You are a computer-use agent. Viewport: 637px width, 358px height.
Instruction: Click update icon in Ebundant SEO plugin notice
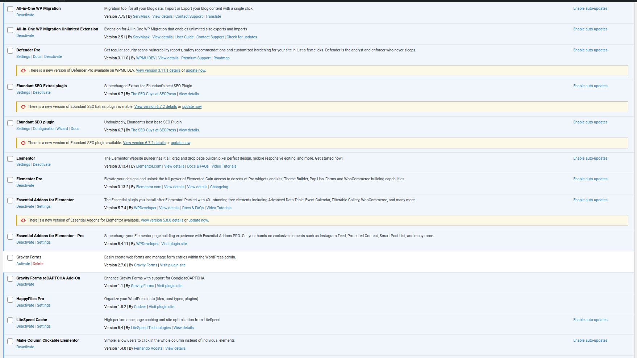pos(23,143)
